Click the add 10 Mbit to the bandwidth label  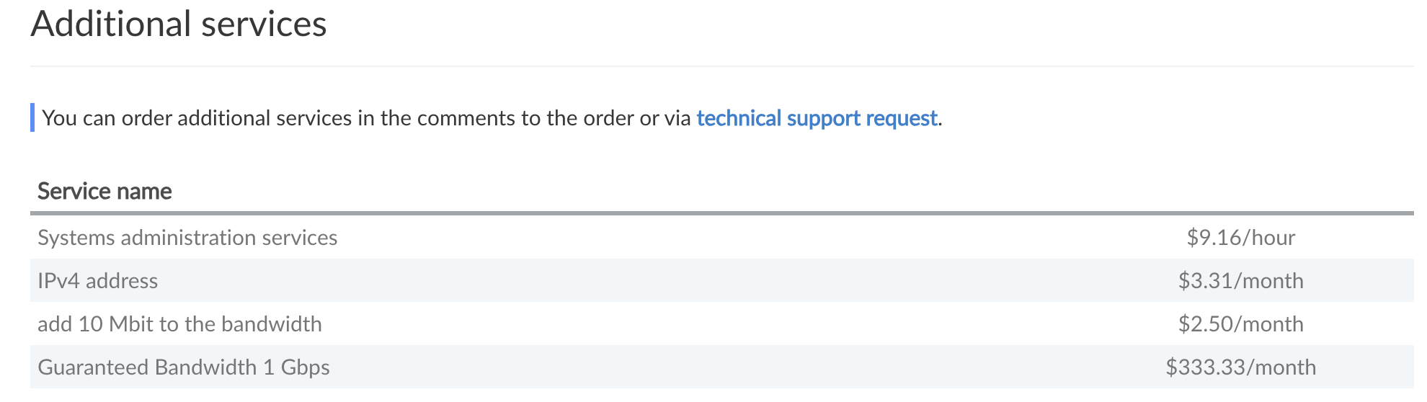click(x=179, y=324)
